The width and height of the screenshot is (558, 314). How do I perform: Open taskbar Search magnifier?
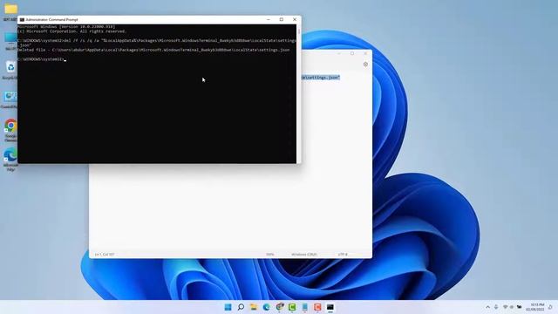click(241, 307)
